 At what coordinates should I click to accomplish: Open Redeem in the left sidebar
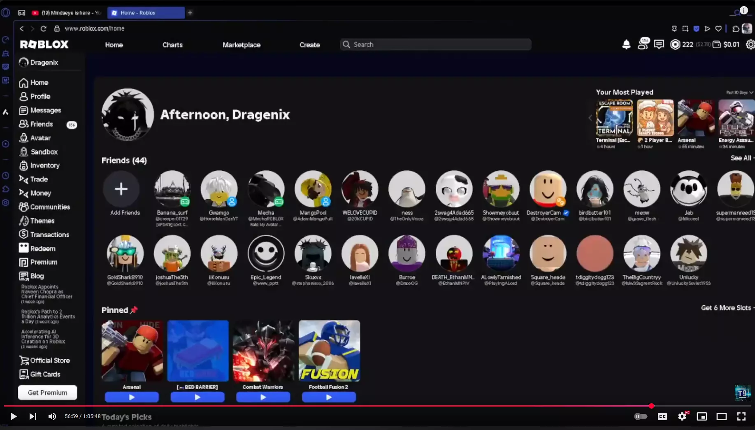coord(37,249)
